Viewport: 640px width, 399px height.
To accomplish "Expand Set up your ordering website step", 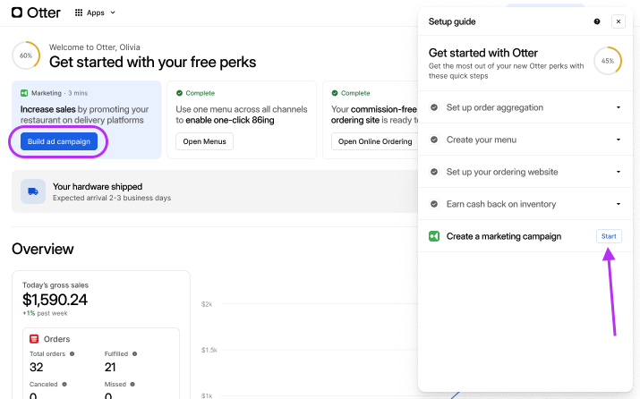I will (618, 172).
